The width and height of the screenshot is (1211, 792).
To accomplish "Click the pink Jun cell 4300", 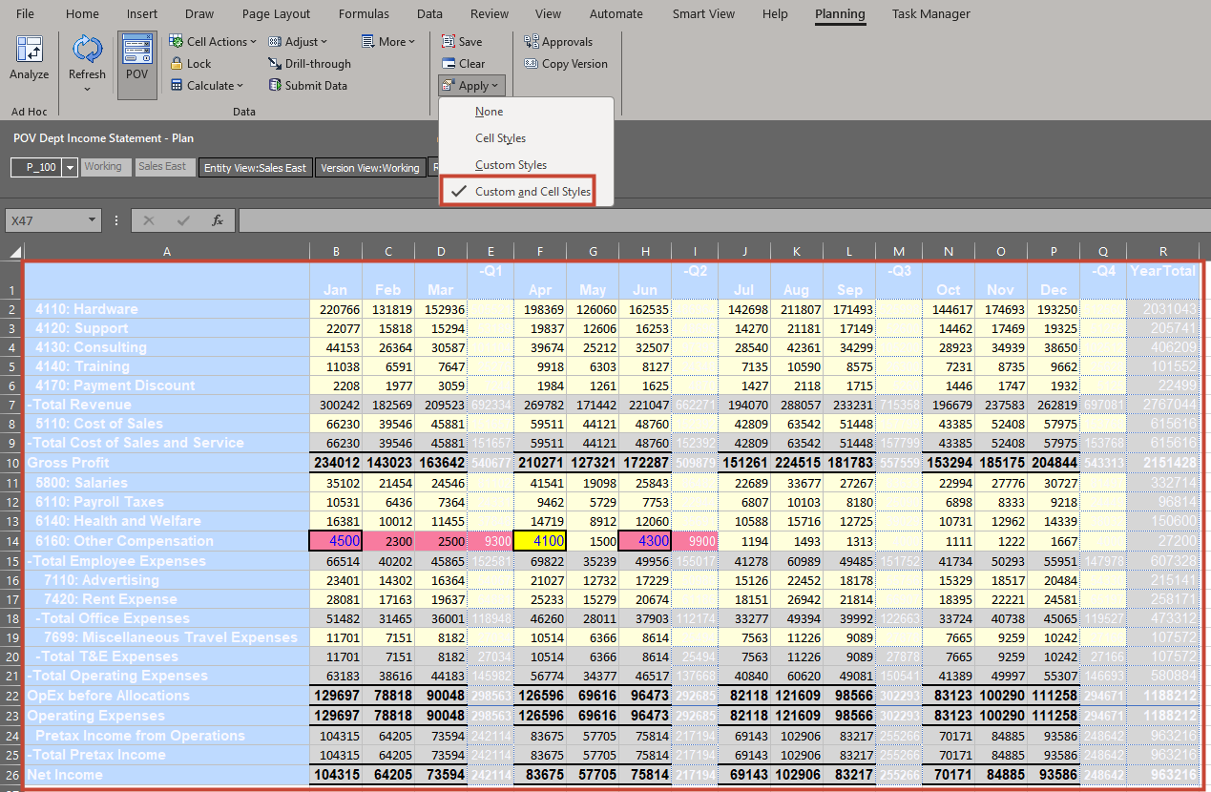I will [x=645, y=541].
